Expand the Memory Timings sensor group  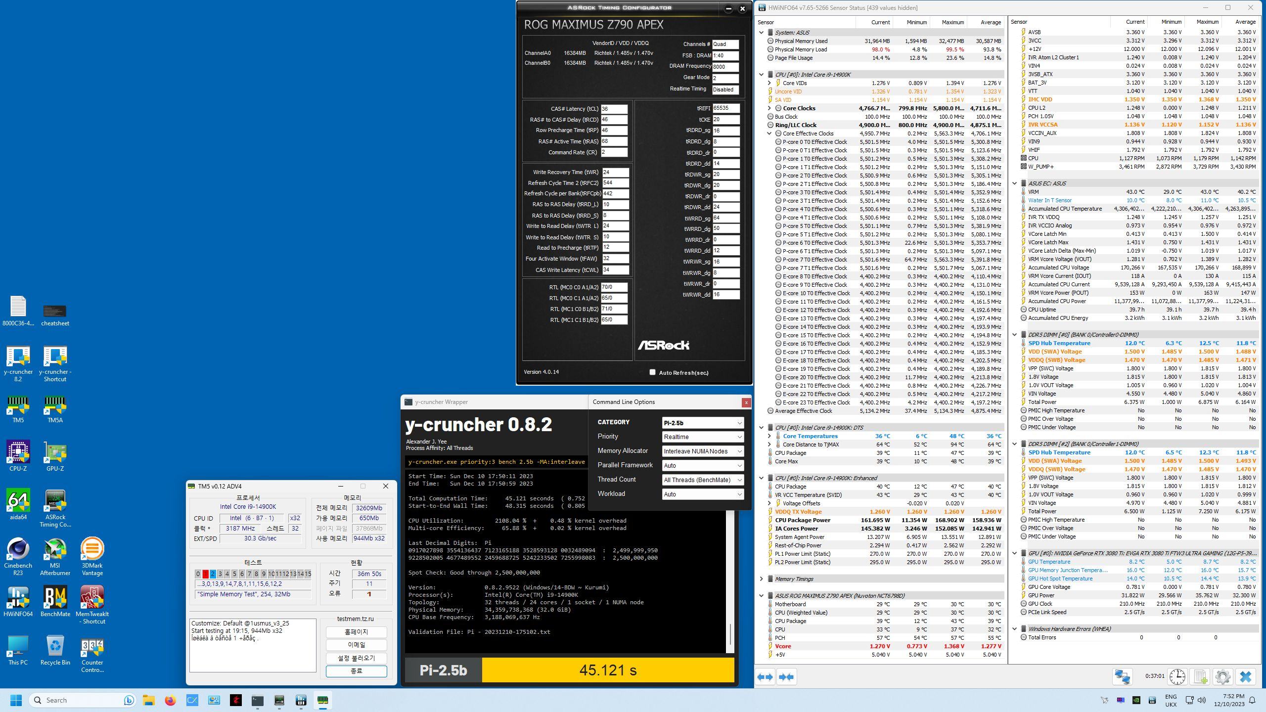click(x=762, y=579)
